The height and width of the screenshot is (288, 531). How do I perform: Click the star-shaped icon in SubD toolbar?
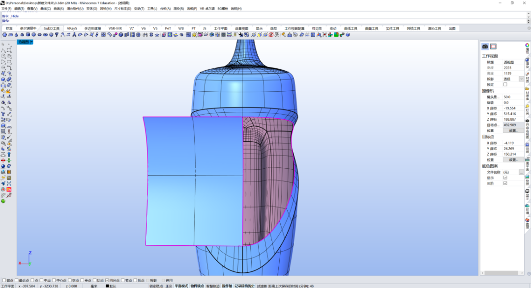pos(157,35)
